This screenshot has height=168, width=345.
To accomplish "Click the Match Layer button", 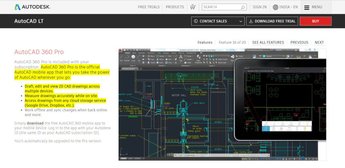I will (221, 63).
